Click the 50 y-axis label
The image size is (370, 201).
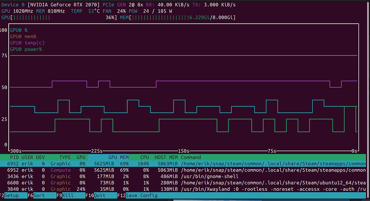pos(4,87)
